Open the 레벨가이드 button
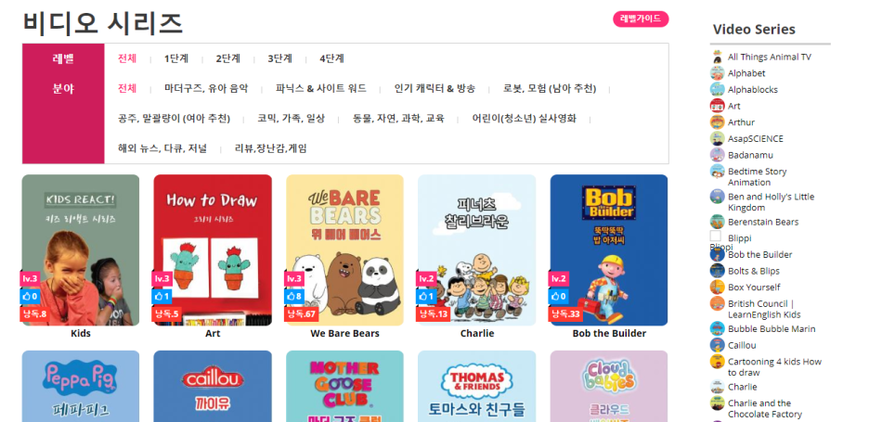 point(641,19)
